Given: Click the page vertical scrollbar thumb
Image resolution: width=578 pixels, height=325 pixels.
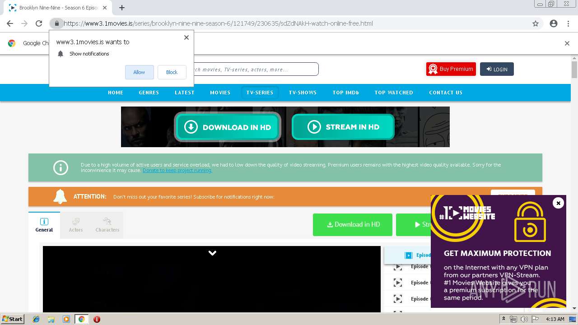Looking at the screenshot, I should point(574,70).
